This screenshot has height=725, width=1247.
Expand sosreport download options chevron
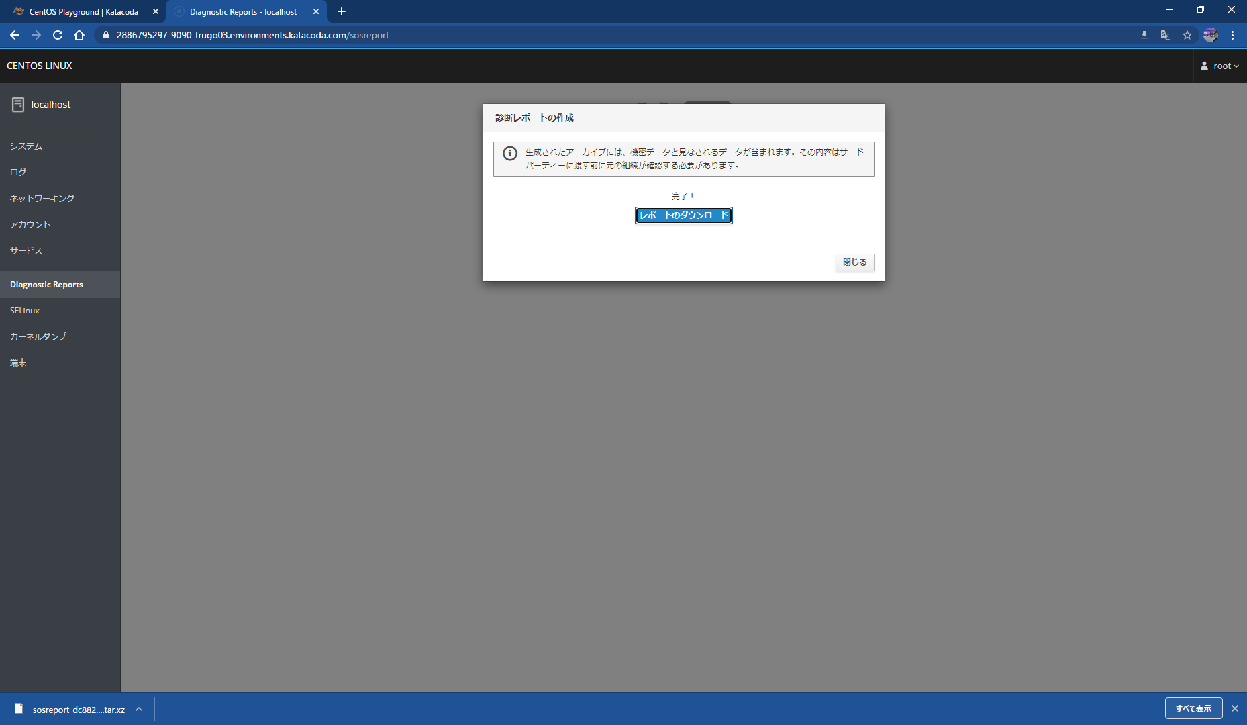139,709
